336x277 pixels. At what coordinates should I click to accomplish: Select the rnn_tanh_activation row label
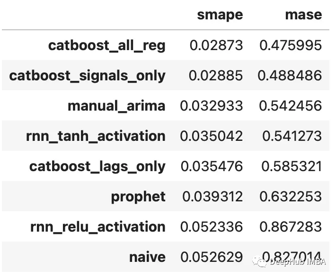tap(96, 136)
